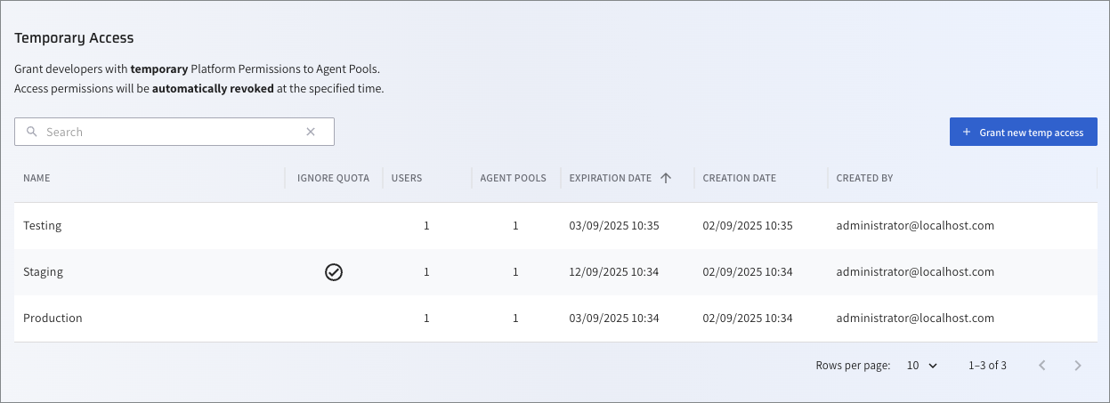Click Testing row expiration date 03/09/2025 10:35
This screenshot has width=1110, height=403.
(x=614, y=226)
